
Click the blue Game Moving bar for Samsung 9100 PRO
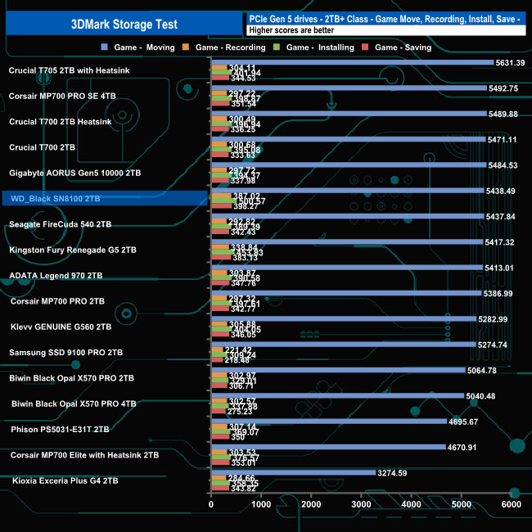[344, 345]
